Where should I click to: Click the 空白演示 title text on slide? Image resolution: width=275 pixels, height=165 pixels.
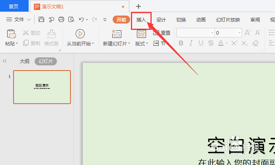coord(241,145)
